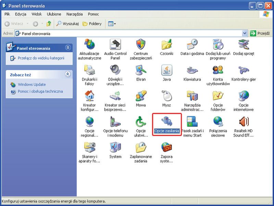Open Drukarki i faksy icon
The width and height of the screenshot is (274, 206).
pos(89,70)
